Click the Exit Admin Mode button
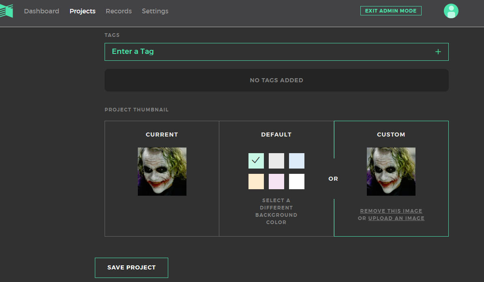This screenshot has width=484, height=282. tap(391, 11)
